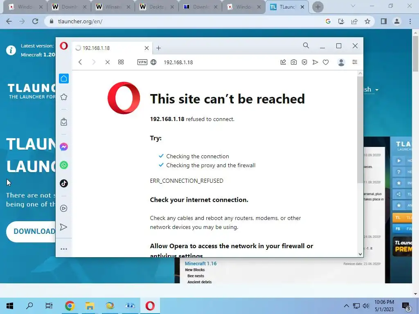Open Bookmarks star in Opera sidebar
The image size is (419, 314).
63,97
